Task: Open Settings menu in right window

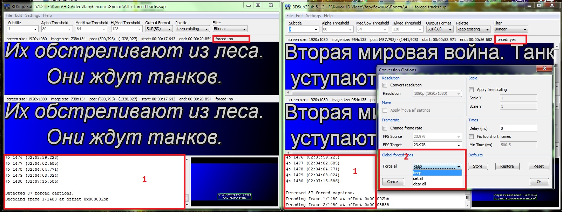Action: (x=313, y=16)
